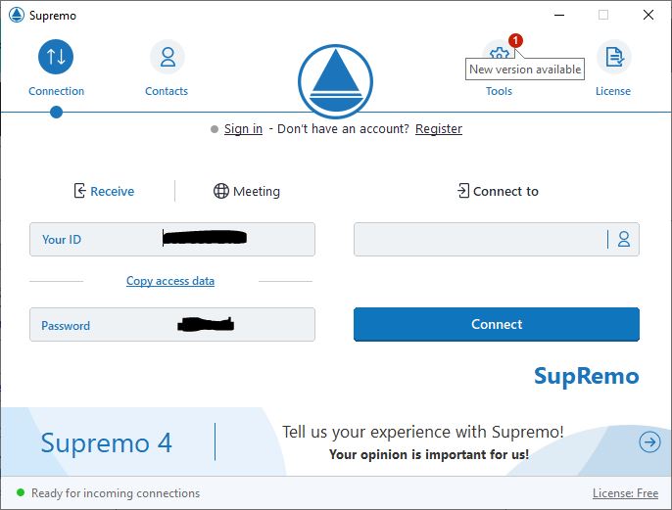Click the grey sign-in status dot

(215, 129)
